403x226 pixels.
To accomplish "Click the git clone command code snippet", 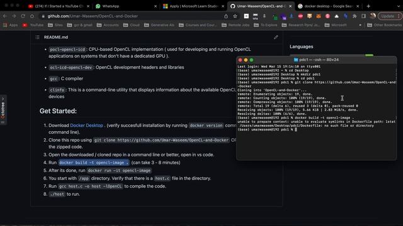I will pyautogui.click(x=161, y=140).
